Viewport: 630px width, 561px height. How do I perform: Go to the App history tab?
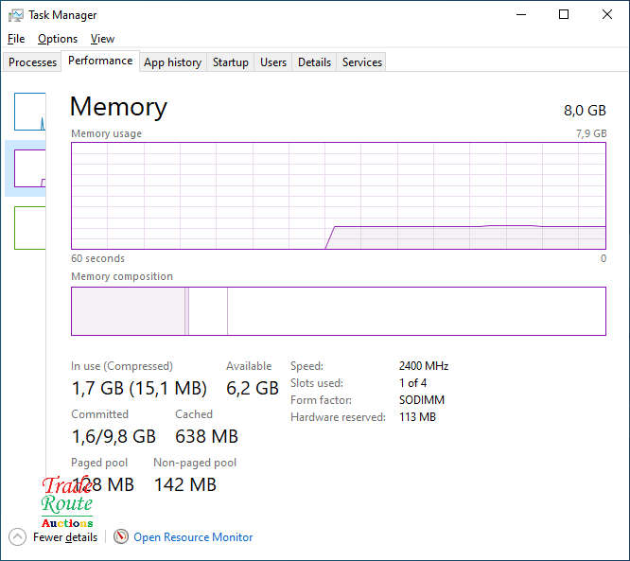click(172, 62)
